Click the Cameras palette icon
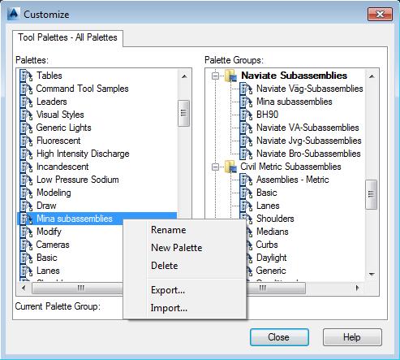Screen dimensions: 400x360 26,245
